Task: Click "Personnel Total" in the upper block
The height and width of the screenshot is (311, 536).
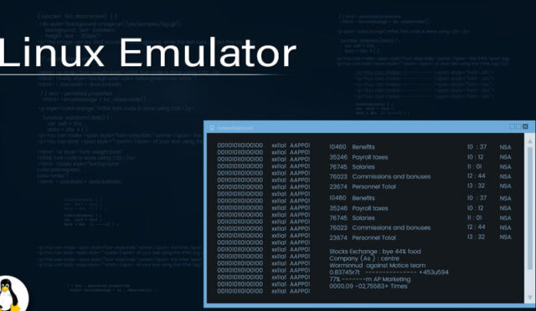Action: (374, 186)
